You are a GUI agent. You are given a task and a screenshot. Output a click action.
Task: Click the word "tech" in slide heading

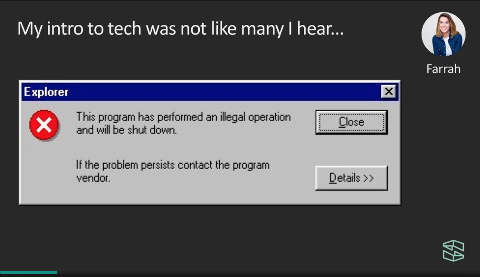124,29
